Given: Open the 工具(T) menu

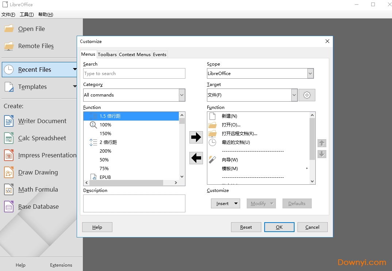Looking at the screenshot, I should (x=27, y=15).
